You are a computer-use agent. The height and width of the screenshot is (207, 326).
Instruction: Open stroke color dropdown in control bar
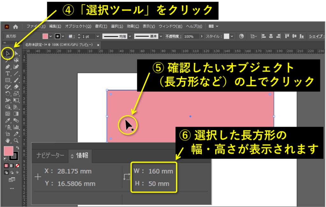(x=63, y=36)
